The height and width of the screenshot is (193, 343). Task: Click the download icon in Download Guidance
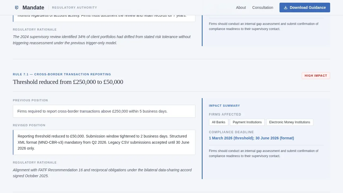click(x=286, y=8)
